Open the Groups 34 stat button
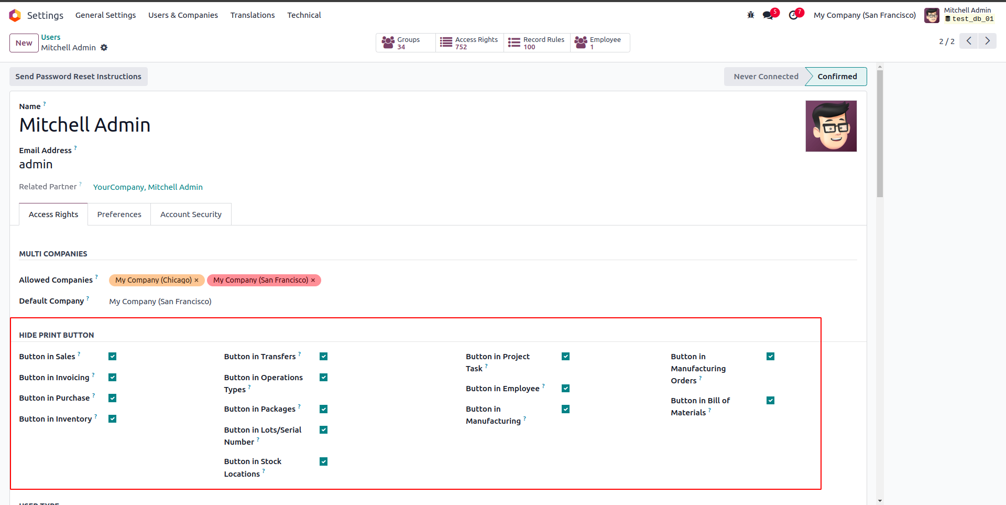 click(x=406, y=43)
